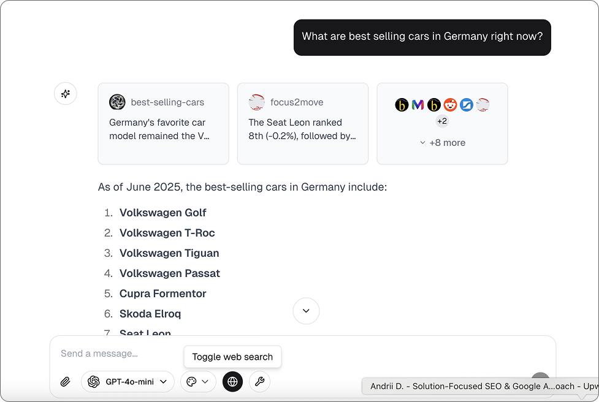Image resolution: width=599 pixels, height=402 pixels.
Task: Click the focus2move site favicon
Action: [257, 102]
